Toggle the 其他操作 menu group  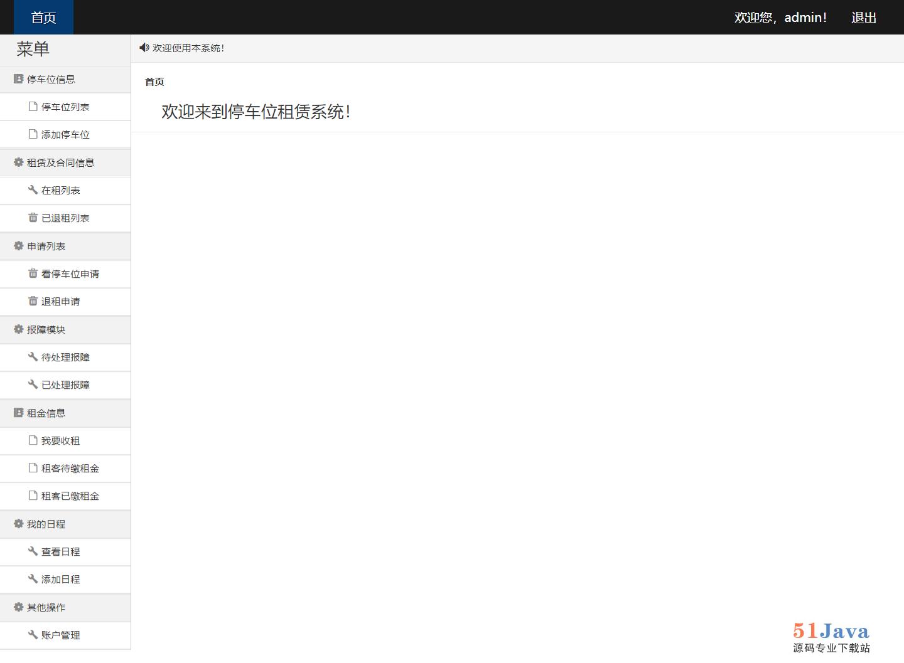46,608
